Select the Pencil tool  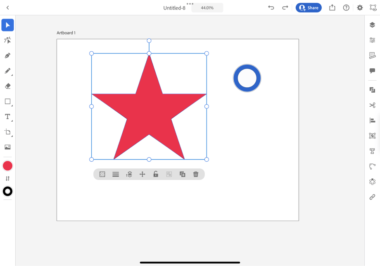(x=7, y=71)
